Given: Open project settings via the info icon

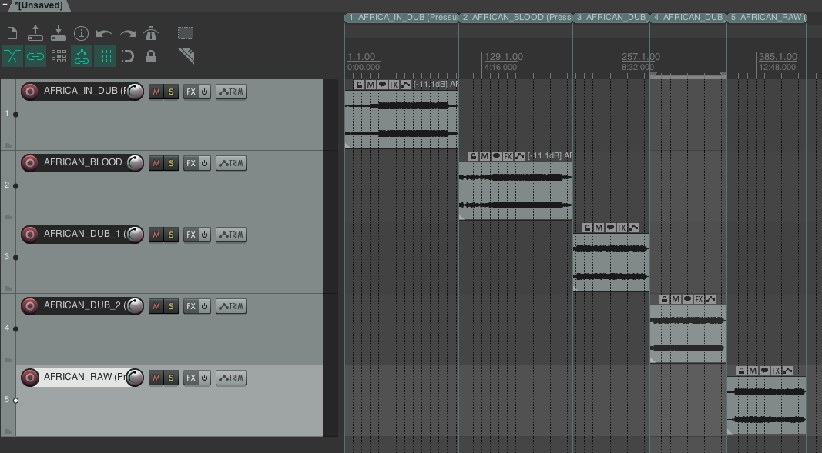Looking at the screenshot, I should point(82,33).
